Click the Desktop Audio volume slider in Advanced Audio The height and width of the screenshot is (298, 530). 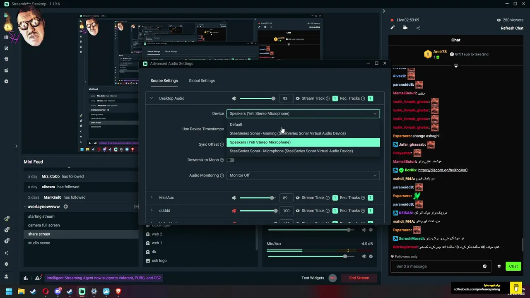(x=258, y=99)
